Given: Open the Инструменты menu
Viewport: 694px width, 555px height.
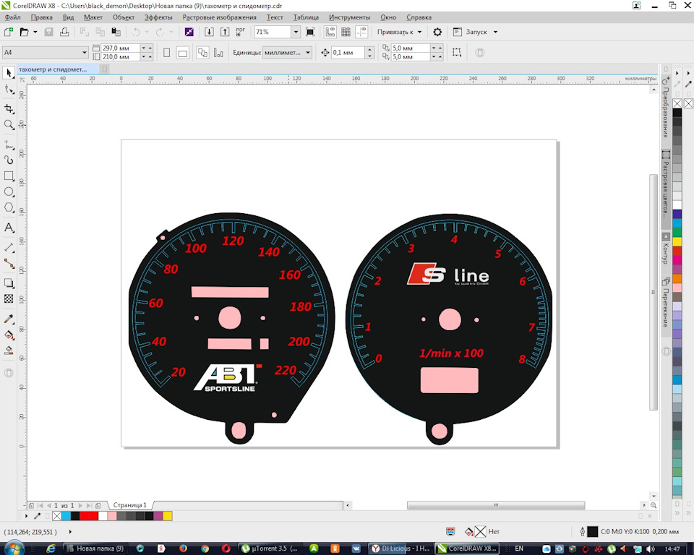Looking at the screenshot, I should coord(349,17).
